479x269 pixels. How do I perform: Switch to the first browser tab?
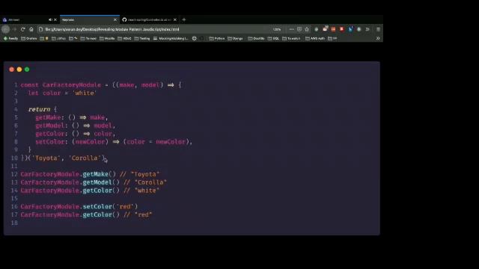pos(30,20)
